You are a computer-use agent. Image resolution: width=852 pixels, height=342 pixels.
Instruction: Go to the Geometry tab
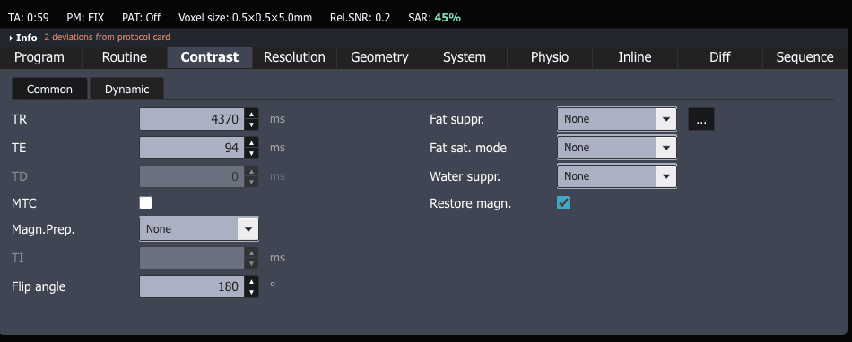tap(380, 57)
